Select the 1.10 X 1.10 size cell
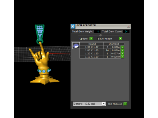The height and width of the screenshot is (118, 158). [x=92, y=57]
